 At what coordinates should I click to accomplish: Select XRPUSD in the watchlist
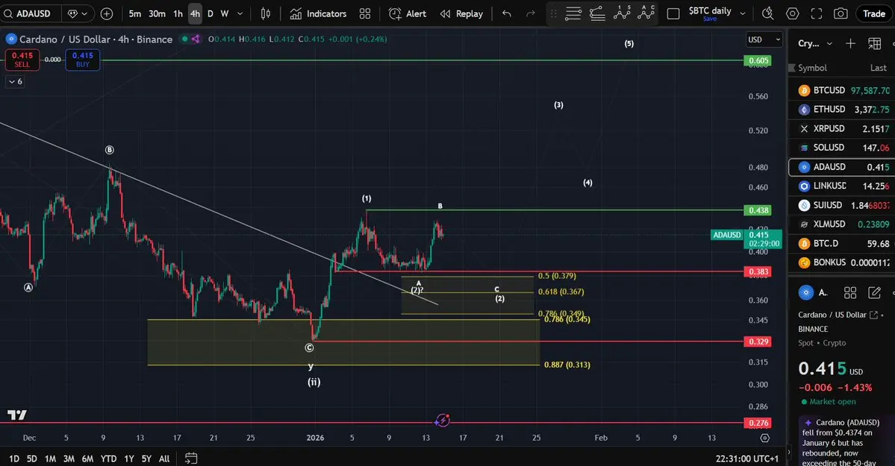[842, 128]
